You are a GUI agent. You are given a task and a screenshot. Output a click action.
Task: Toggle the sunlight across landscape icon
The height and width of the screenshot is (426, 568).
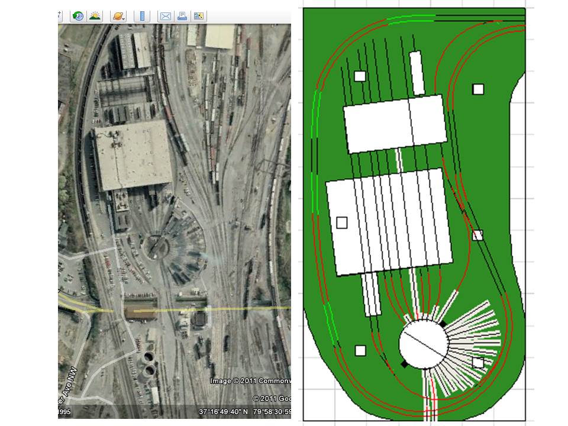[x=95, y=16]
